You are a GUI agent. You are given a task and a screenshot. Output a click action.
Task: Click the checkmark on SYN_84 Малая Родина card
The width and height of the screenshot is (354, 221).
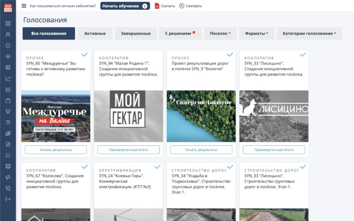[x=157, y=54]
